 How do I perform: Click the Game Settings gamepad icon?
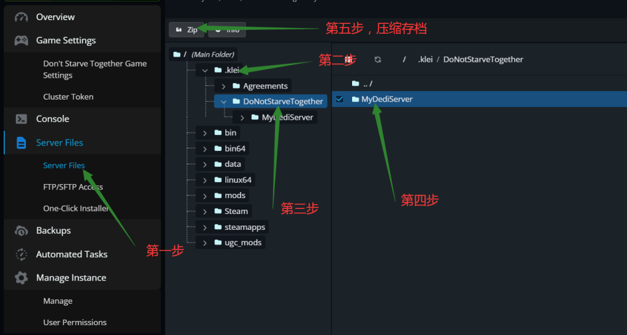point(21,40)
